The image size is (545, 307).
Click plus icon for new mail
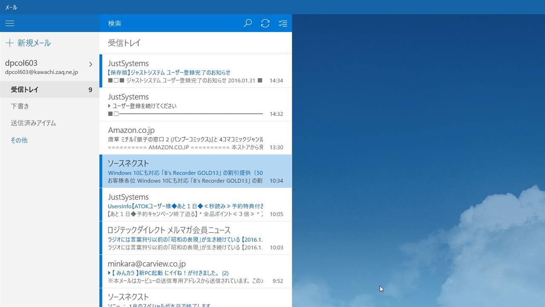click(9, 43)
